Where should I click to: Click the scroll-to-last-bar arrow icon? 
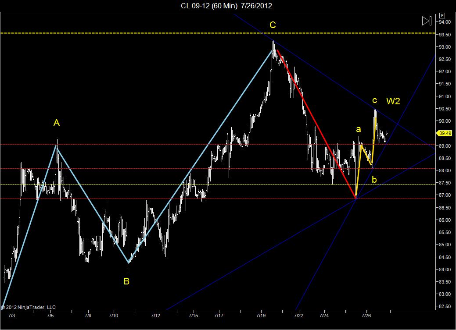point(427,21)
